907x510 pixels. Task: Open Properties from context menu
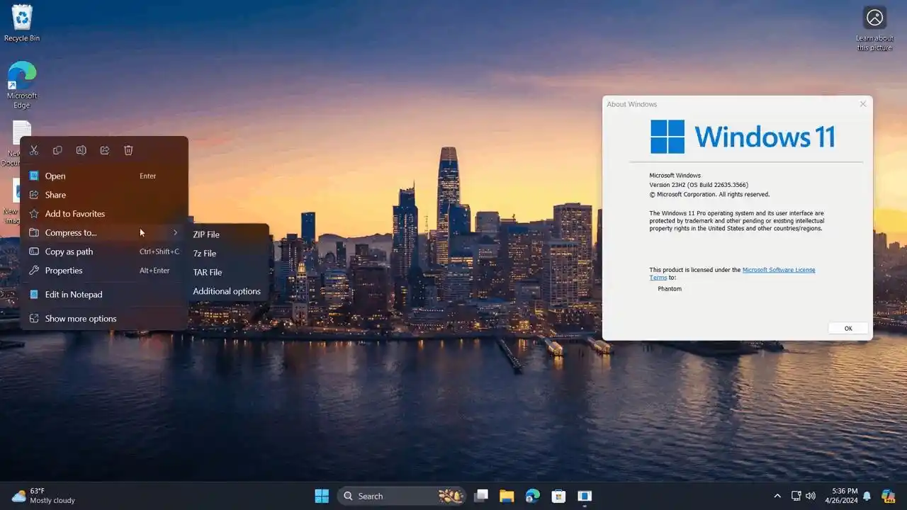pyautogui.click(x=104, y=271)
